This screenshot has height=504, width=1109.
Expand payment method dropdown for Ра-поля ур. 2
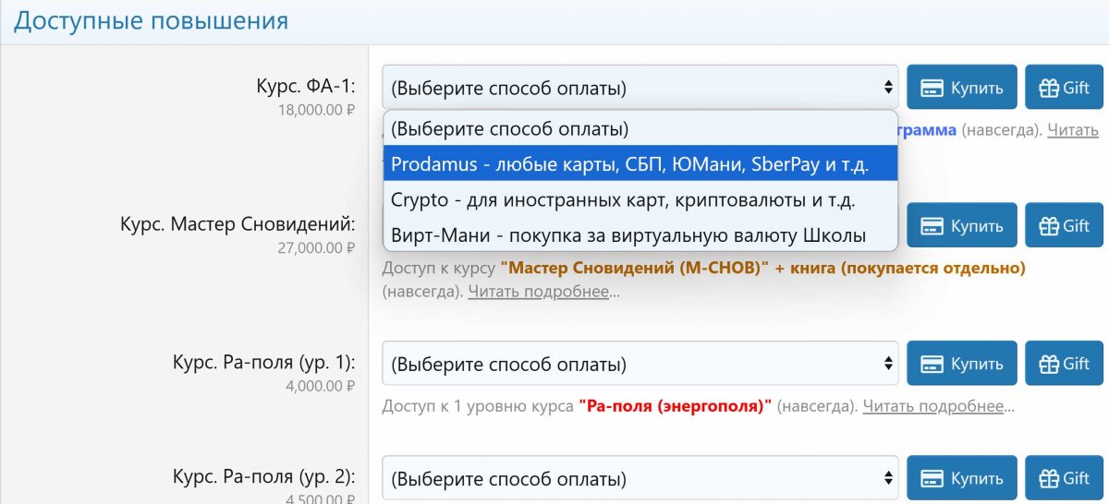[x=640, y=478]
